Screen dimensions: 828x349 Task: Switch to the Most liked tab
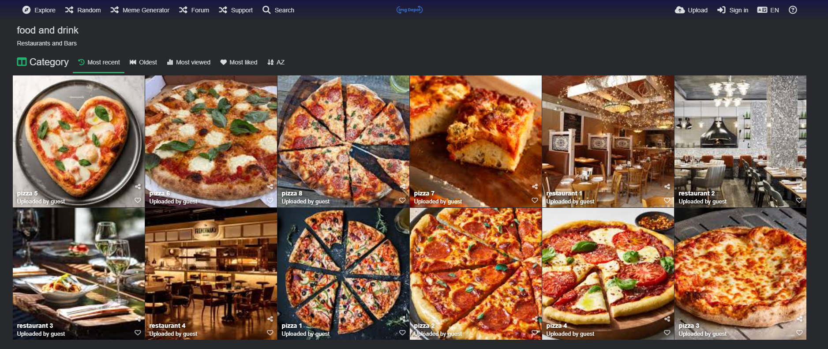pos(239,62)
